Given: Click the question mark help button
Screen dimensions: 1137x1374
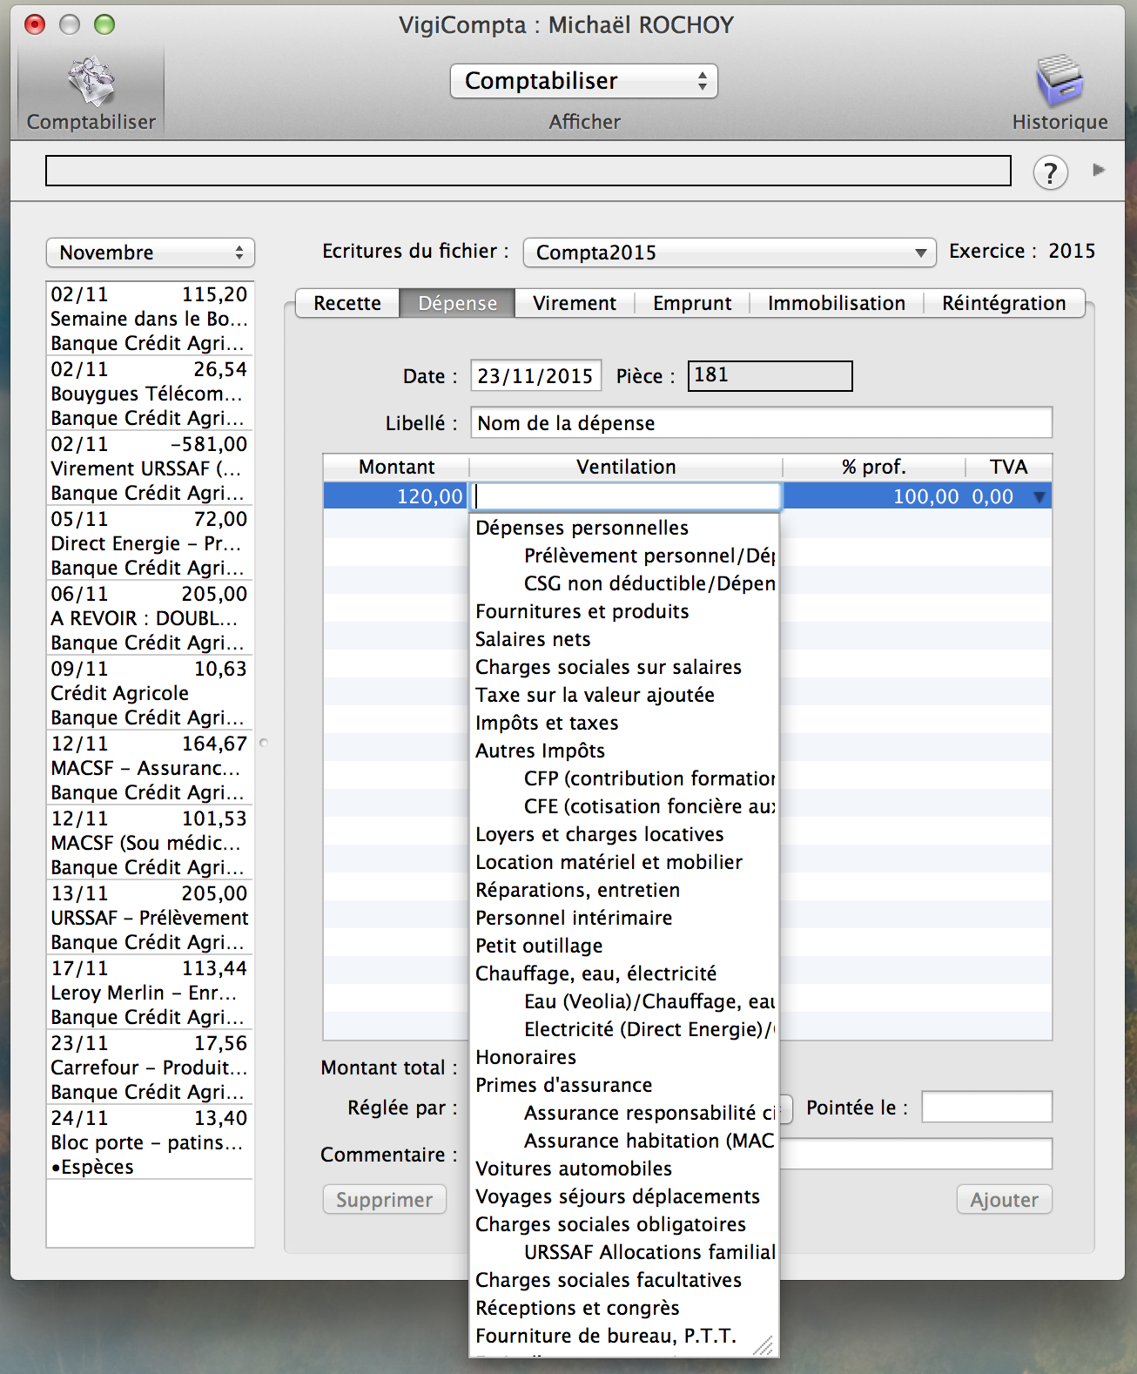Looking at the screenshot, I should pyautogui.click(x=1050, y=172).
